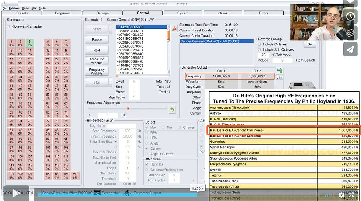Toggle the Change checkbox in Detect
The height and width of the screenshot is (201, 361).
[x=179, y=127]
